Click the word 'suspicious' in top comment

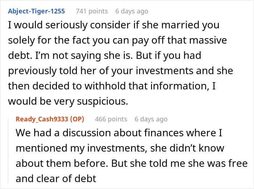click(102, 102)
